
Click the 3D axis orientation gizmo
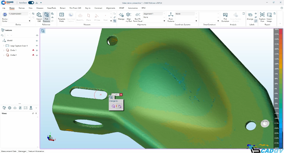(51, 137)
